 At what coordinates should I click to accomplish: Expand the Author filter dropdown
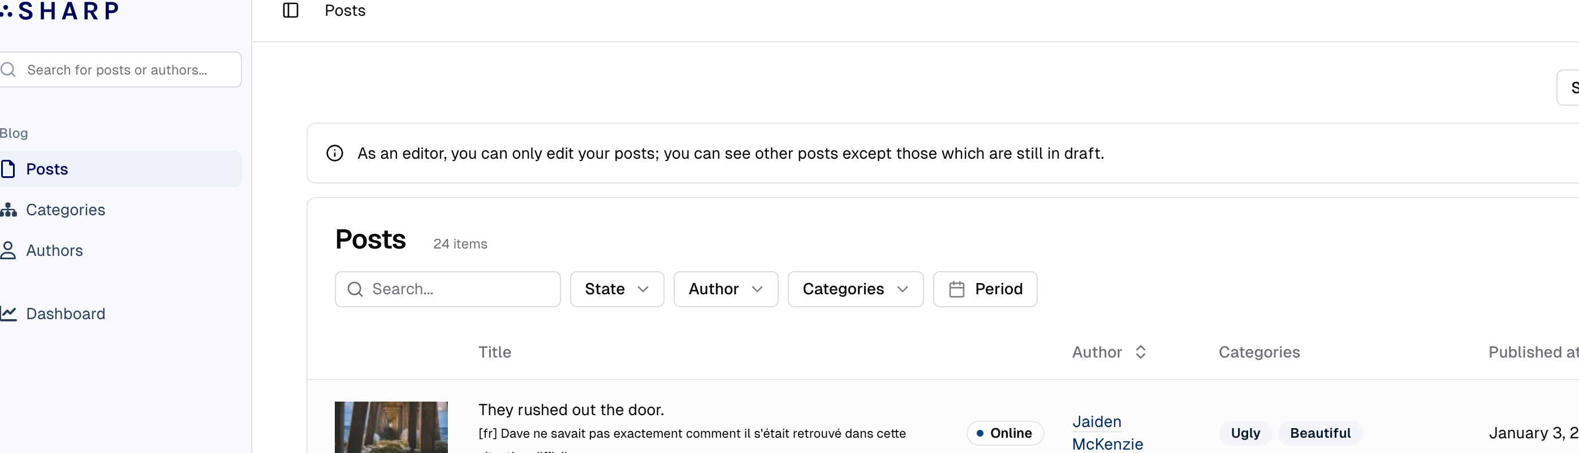725,289
